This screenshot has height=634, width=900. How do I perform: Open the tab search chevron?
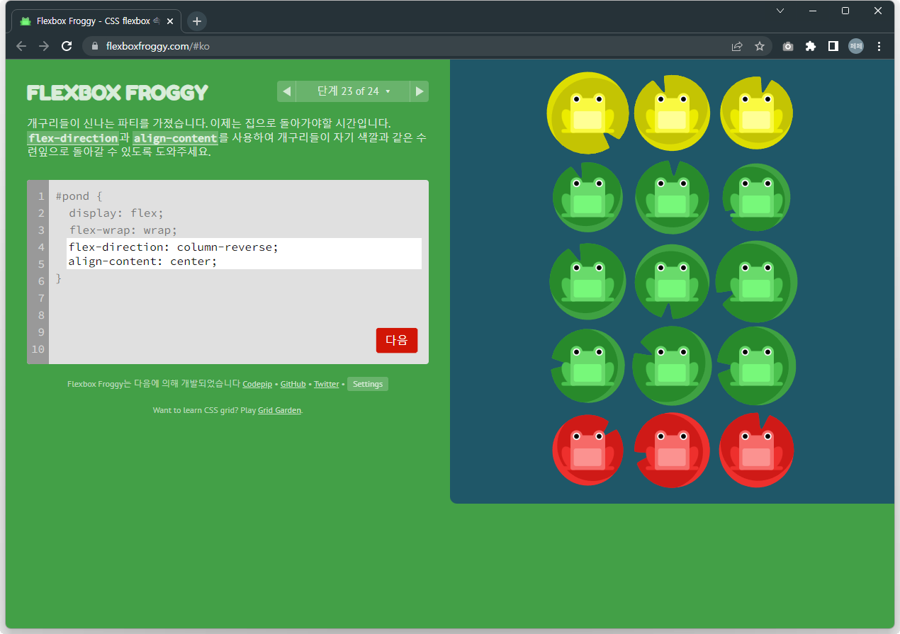click(780, 11)
